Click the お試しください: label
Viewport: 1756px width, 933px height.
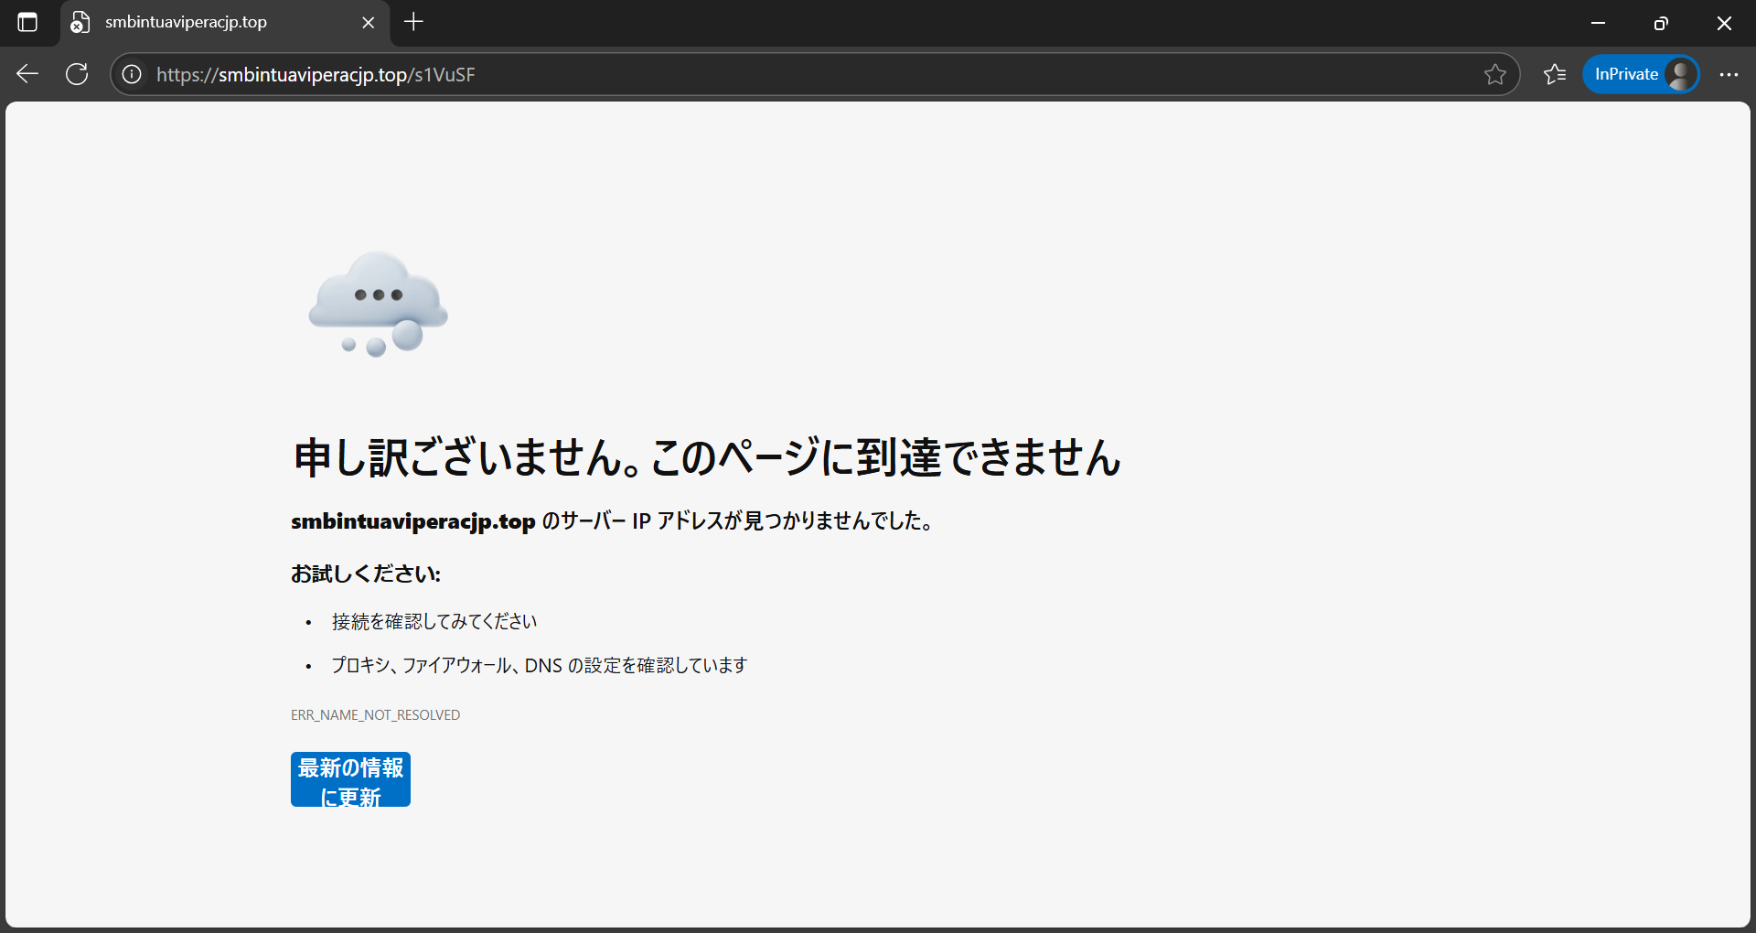(366, 574)
